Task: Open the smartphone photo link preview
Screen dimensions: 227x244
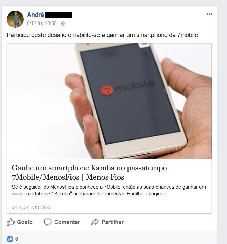Action: tap(109, 101)
